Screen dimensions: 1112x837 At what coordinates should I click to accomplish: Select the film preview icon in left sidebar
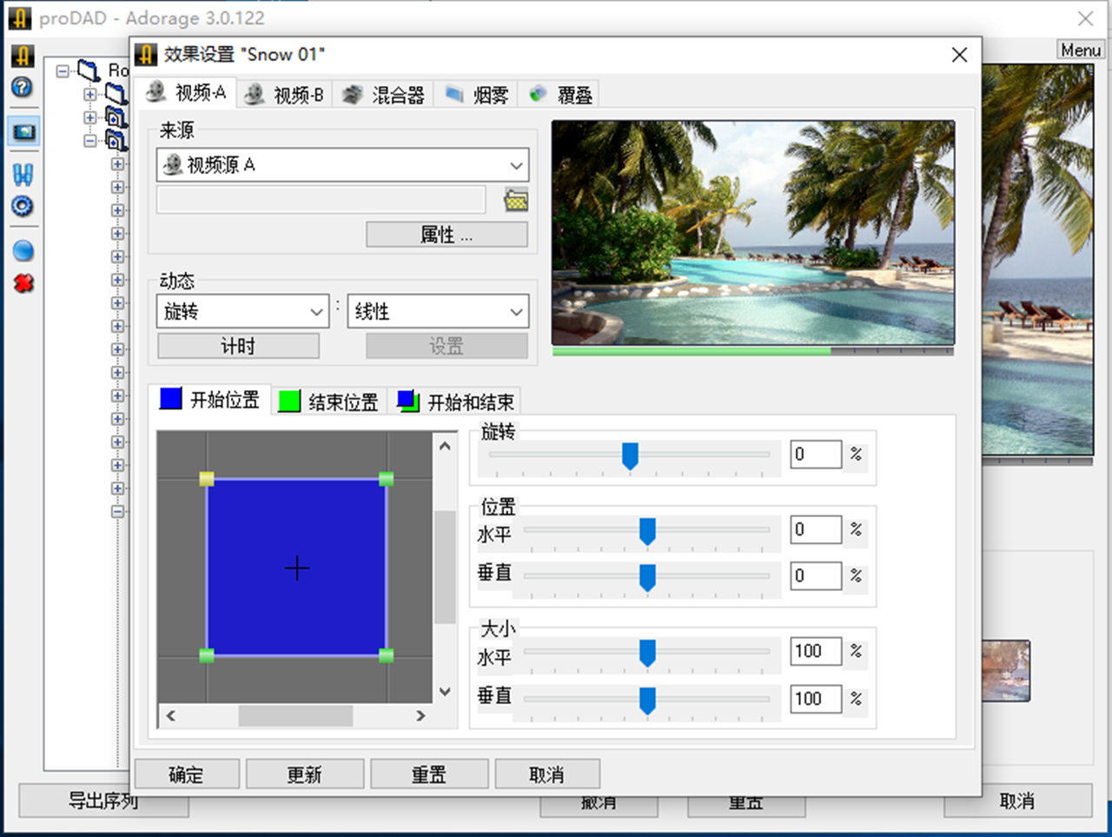[x=23, y=132]
